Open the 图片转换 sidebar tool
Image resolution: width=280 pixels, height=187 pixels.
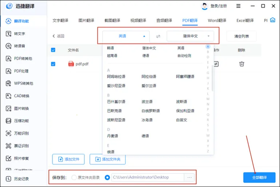(x=9, y=108)
